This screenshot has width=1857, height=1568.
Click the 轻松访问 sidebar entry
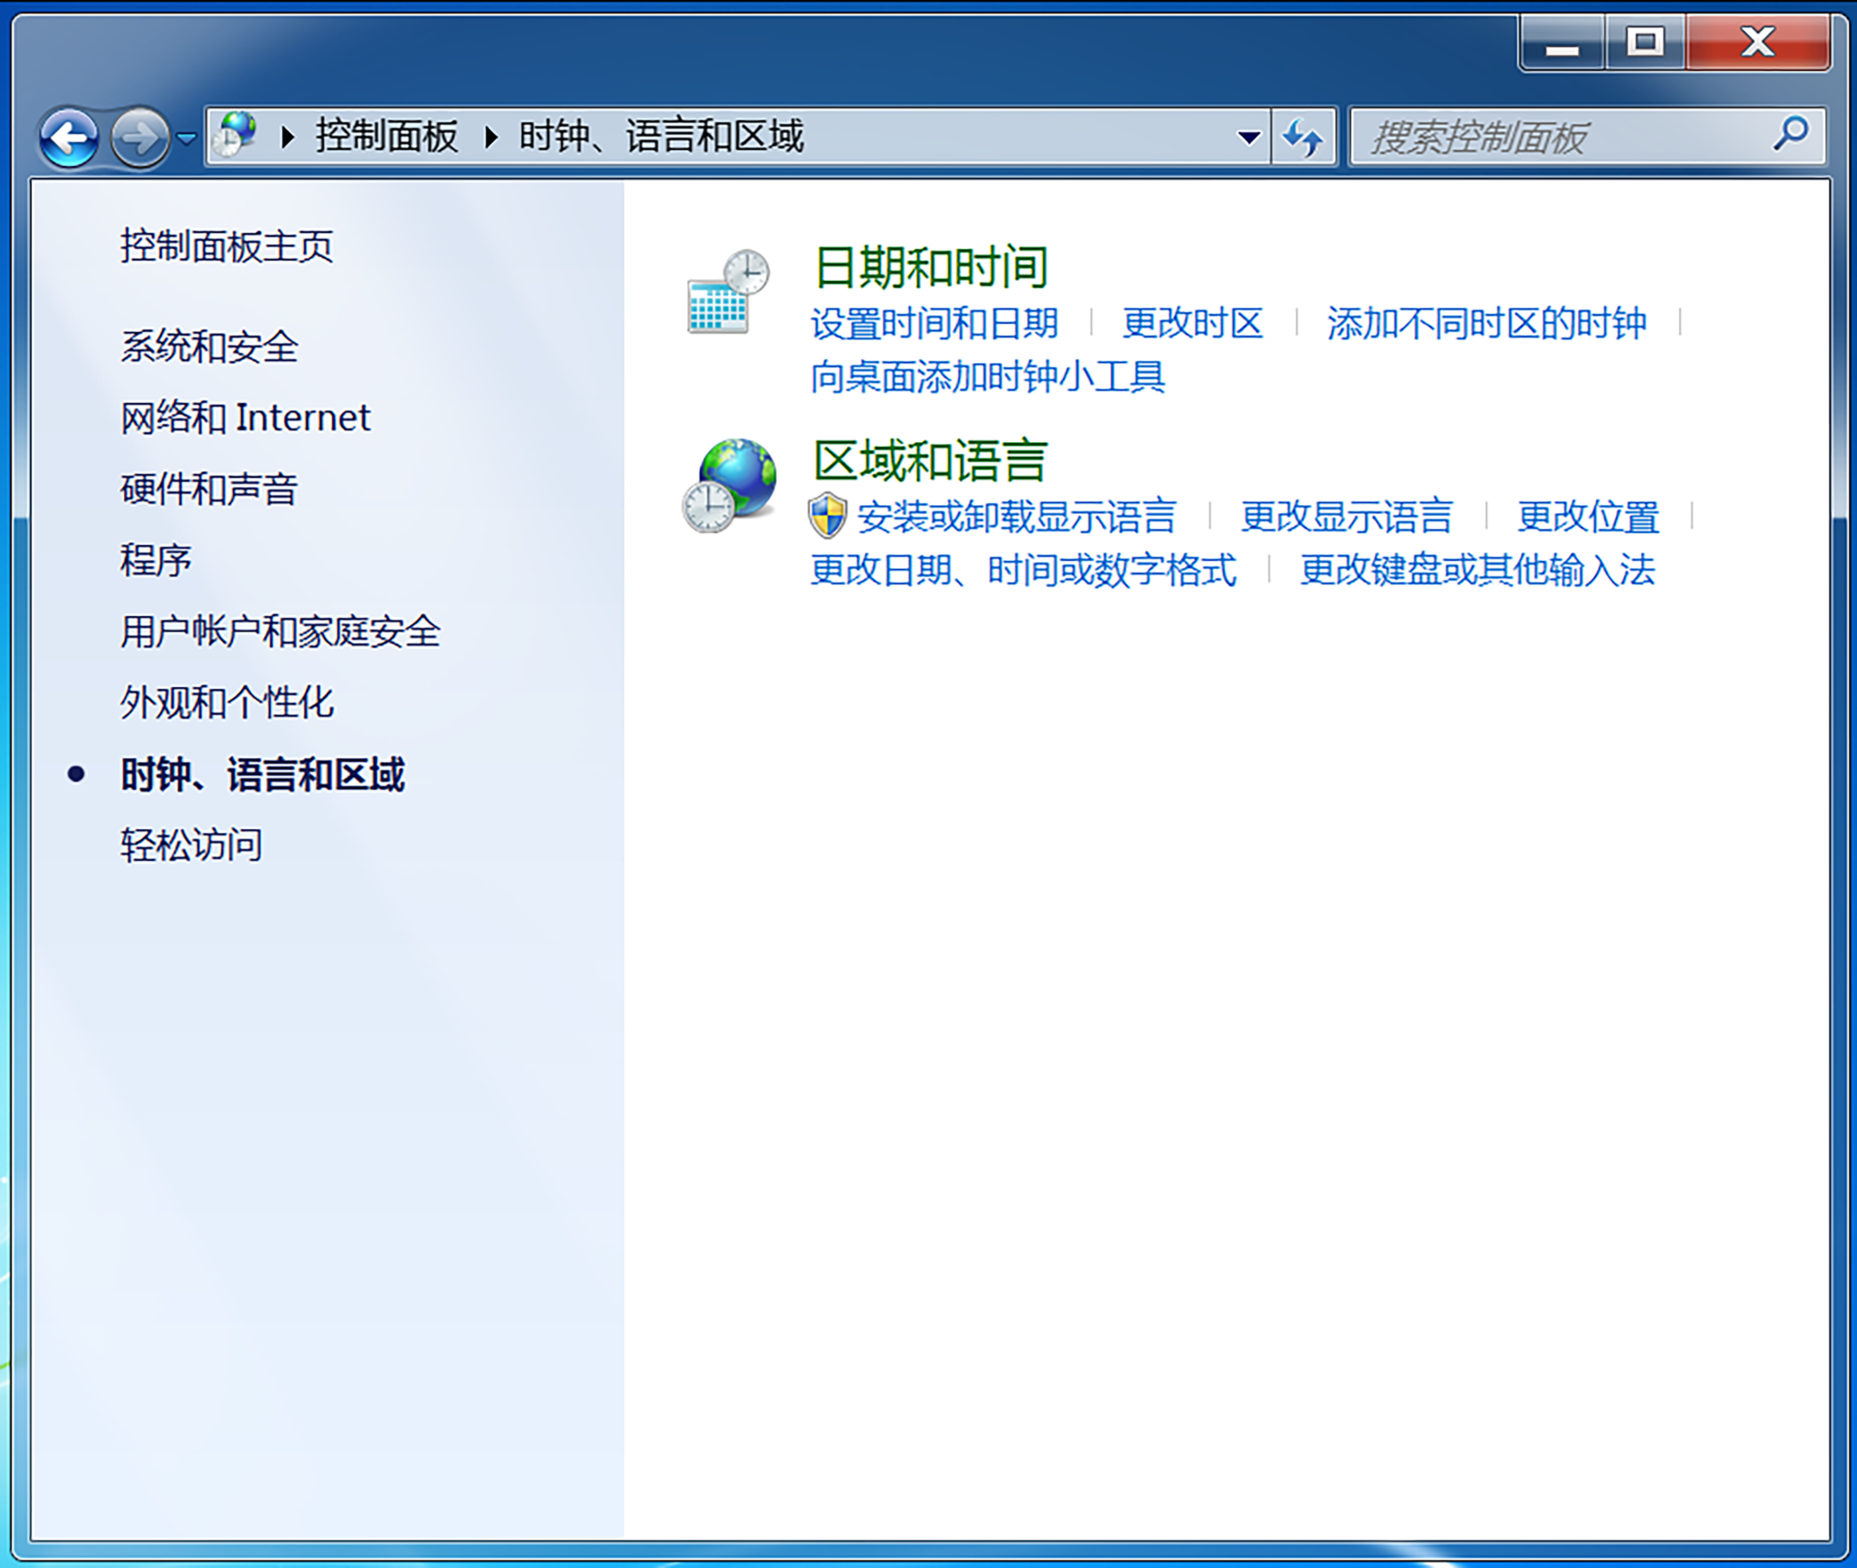point(191,843)
